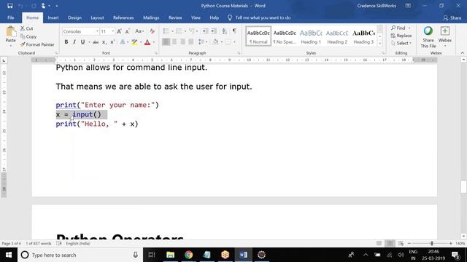Switch to the Design tab
This screenshot has height=262, width=467.
(74, 17)
